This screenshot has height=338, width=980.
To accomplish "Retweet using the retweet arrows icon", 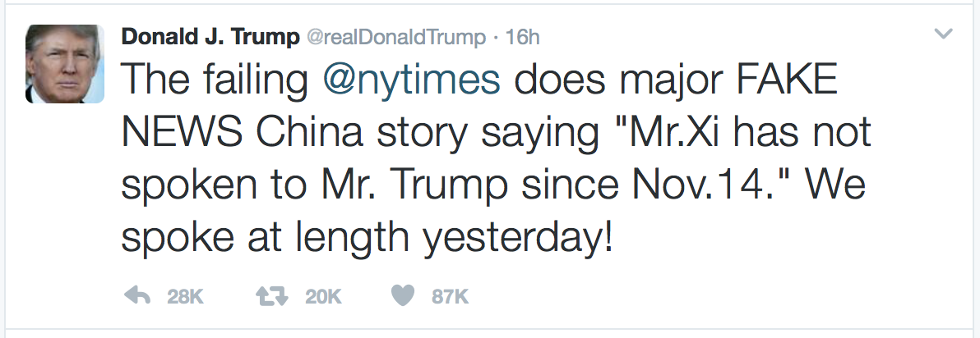I will click(x=272, y=296).
